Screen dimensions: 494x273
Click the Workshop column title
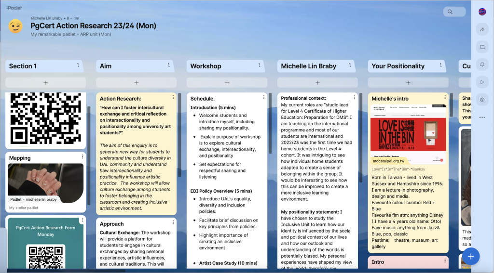tap(206, 66)
